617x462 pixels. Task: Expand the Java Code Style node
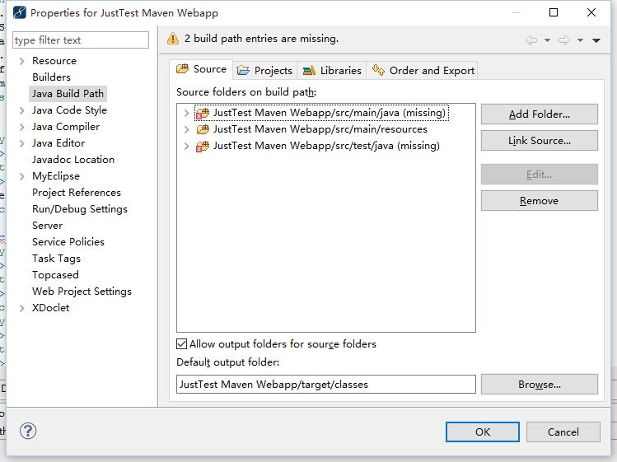coord(22,110)
